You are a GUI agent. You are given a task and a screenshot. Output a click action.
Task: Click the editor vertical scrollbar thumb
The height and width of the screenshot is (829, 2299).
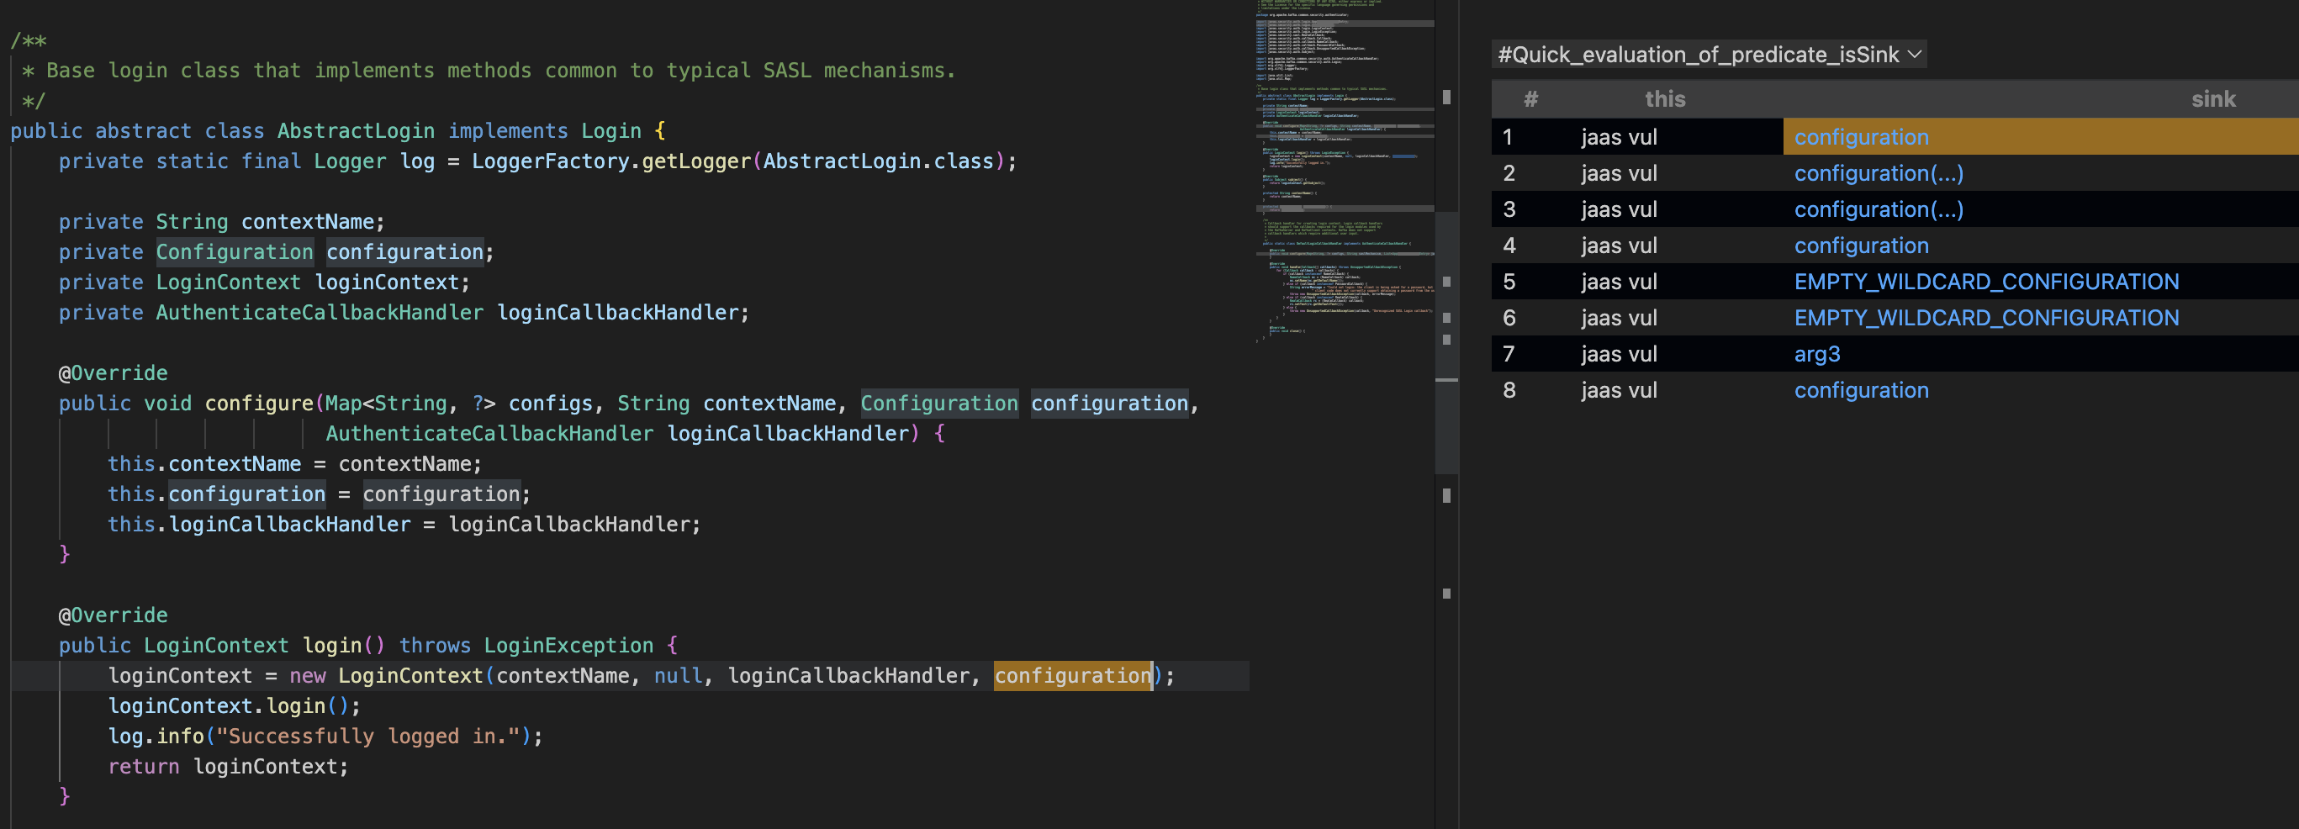click(1446, 344)
